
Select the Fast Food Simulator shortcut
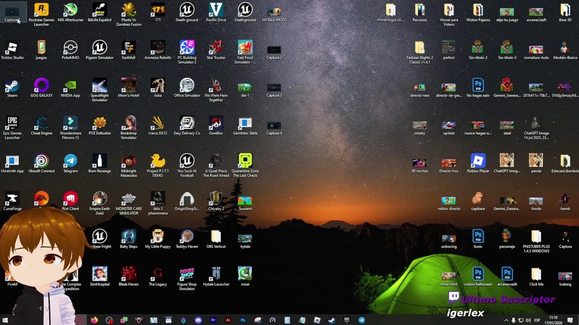pyautogui.click(x=245, y=52)
